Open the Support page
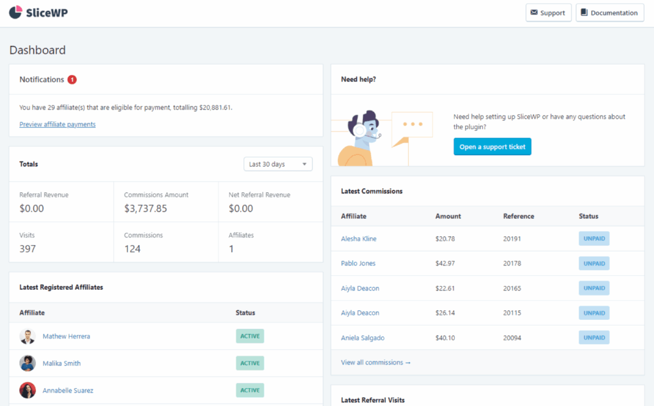 [548, 12]
